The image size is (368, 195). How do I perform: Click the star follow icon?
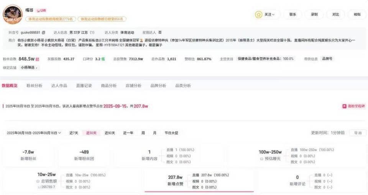point(259,15)
